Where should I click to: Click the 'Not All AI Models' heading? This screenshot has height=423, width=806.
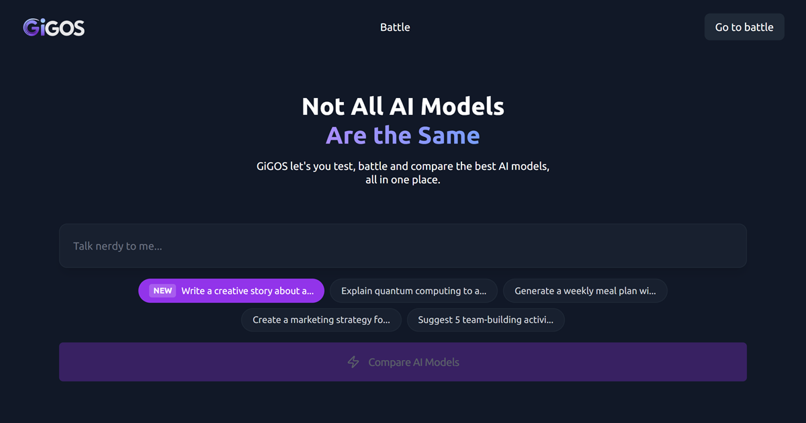click(x=403, y=106)
